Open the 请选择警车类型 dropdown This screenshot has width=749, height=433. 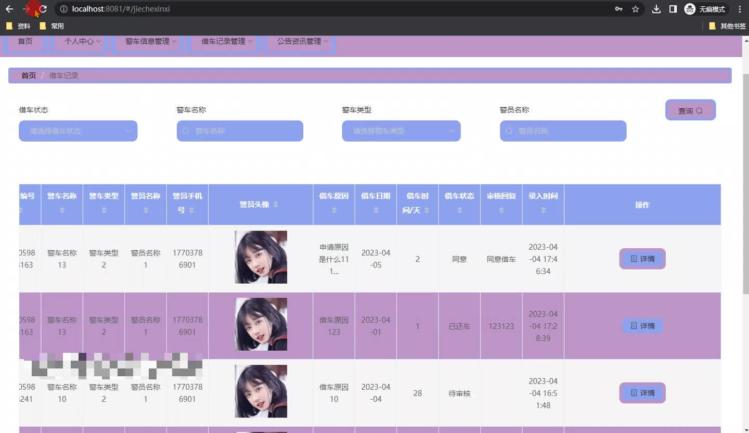pyautogui.click(x=401, y=131)
